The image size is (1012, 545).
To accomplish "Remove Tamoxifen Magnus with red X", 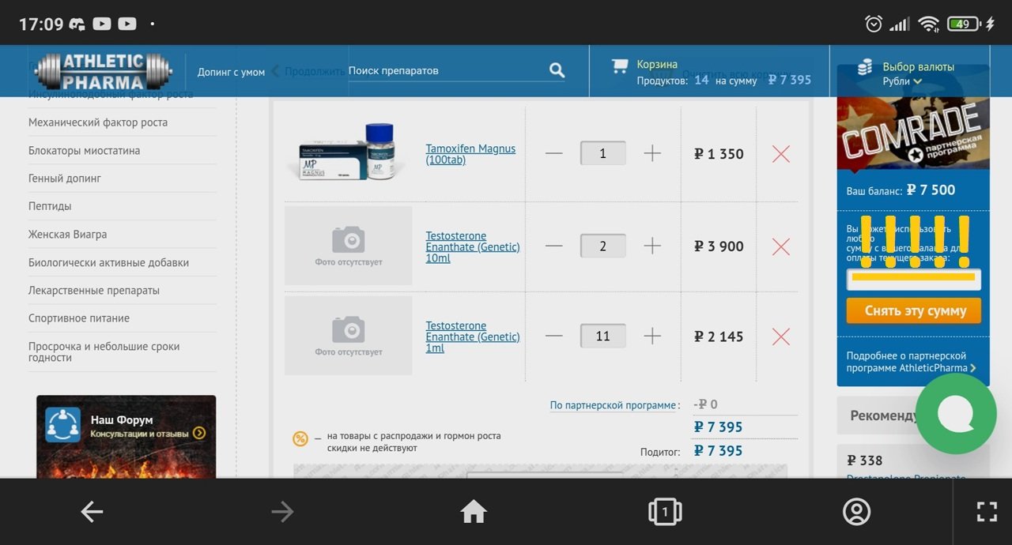I will point(780,154).
